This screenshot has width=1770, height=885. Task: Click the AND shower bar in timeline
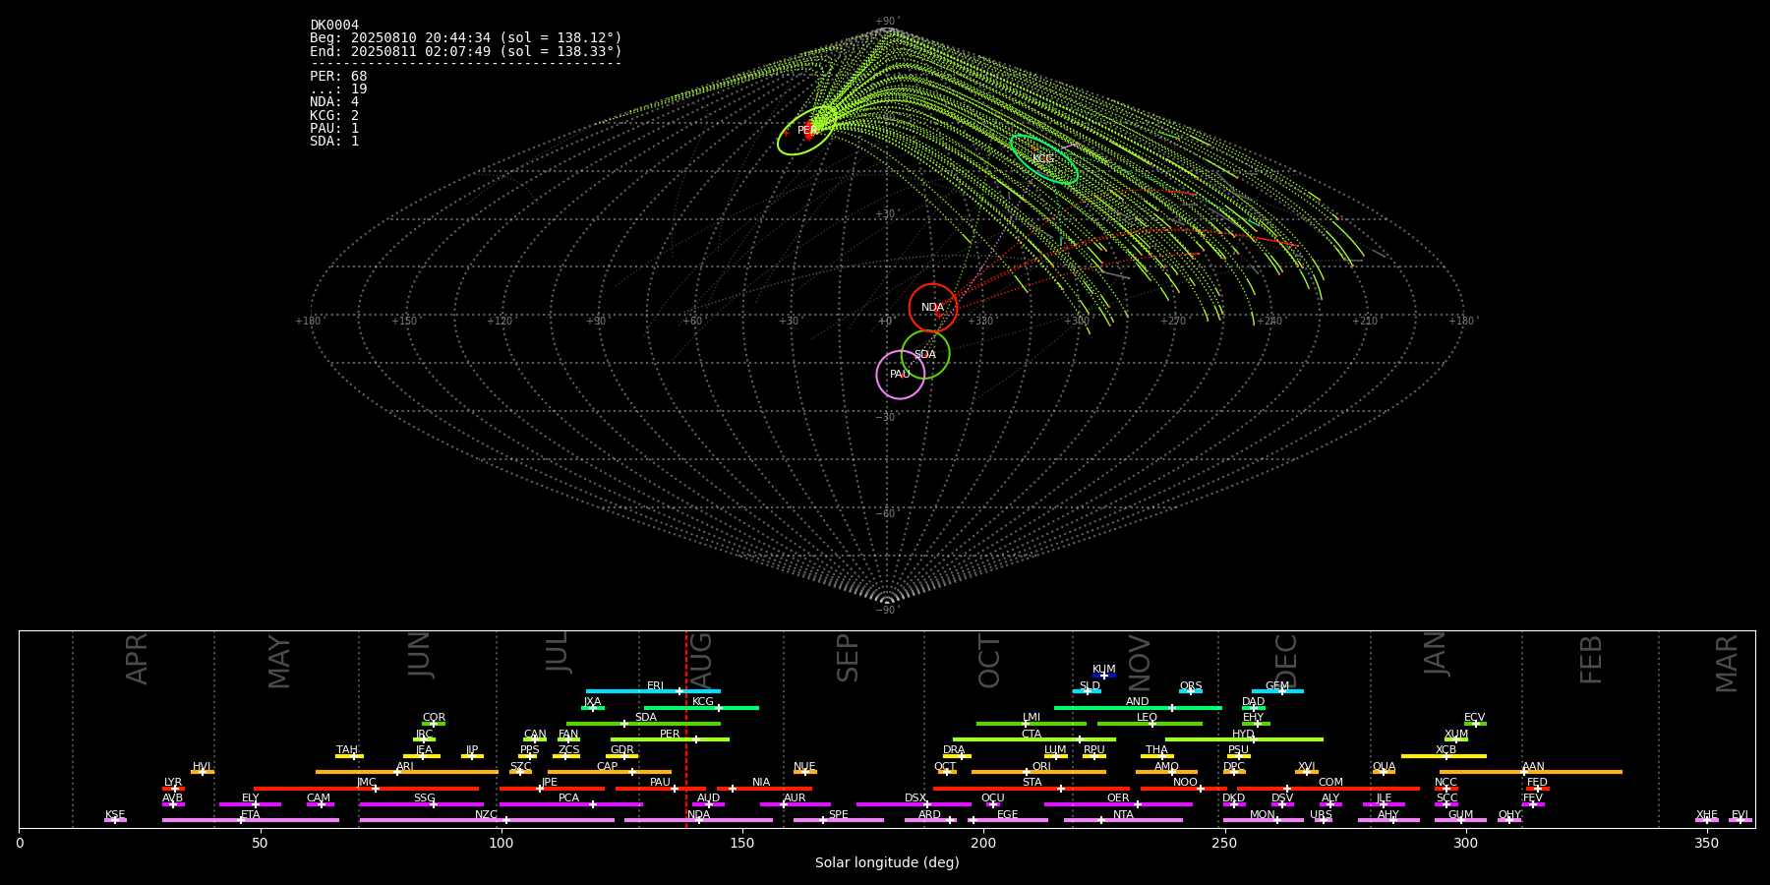click(1138, 708)
